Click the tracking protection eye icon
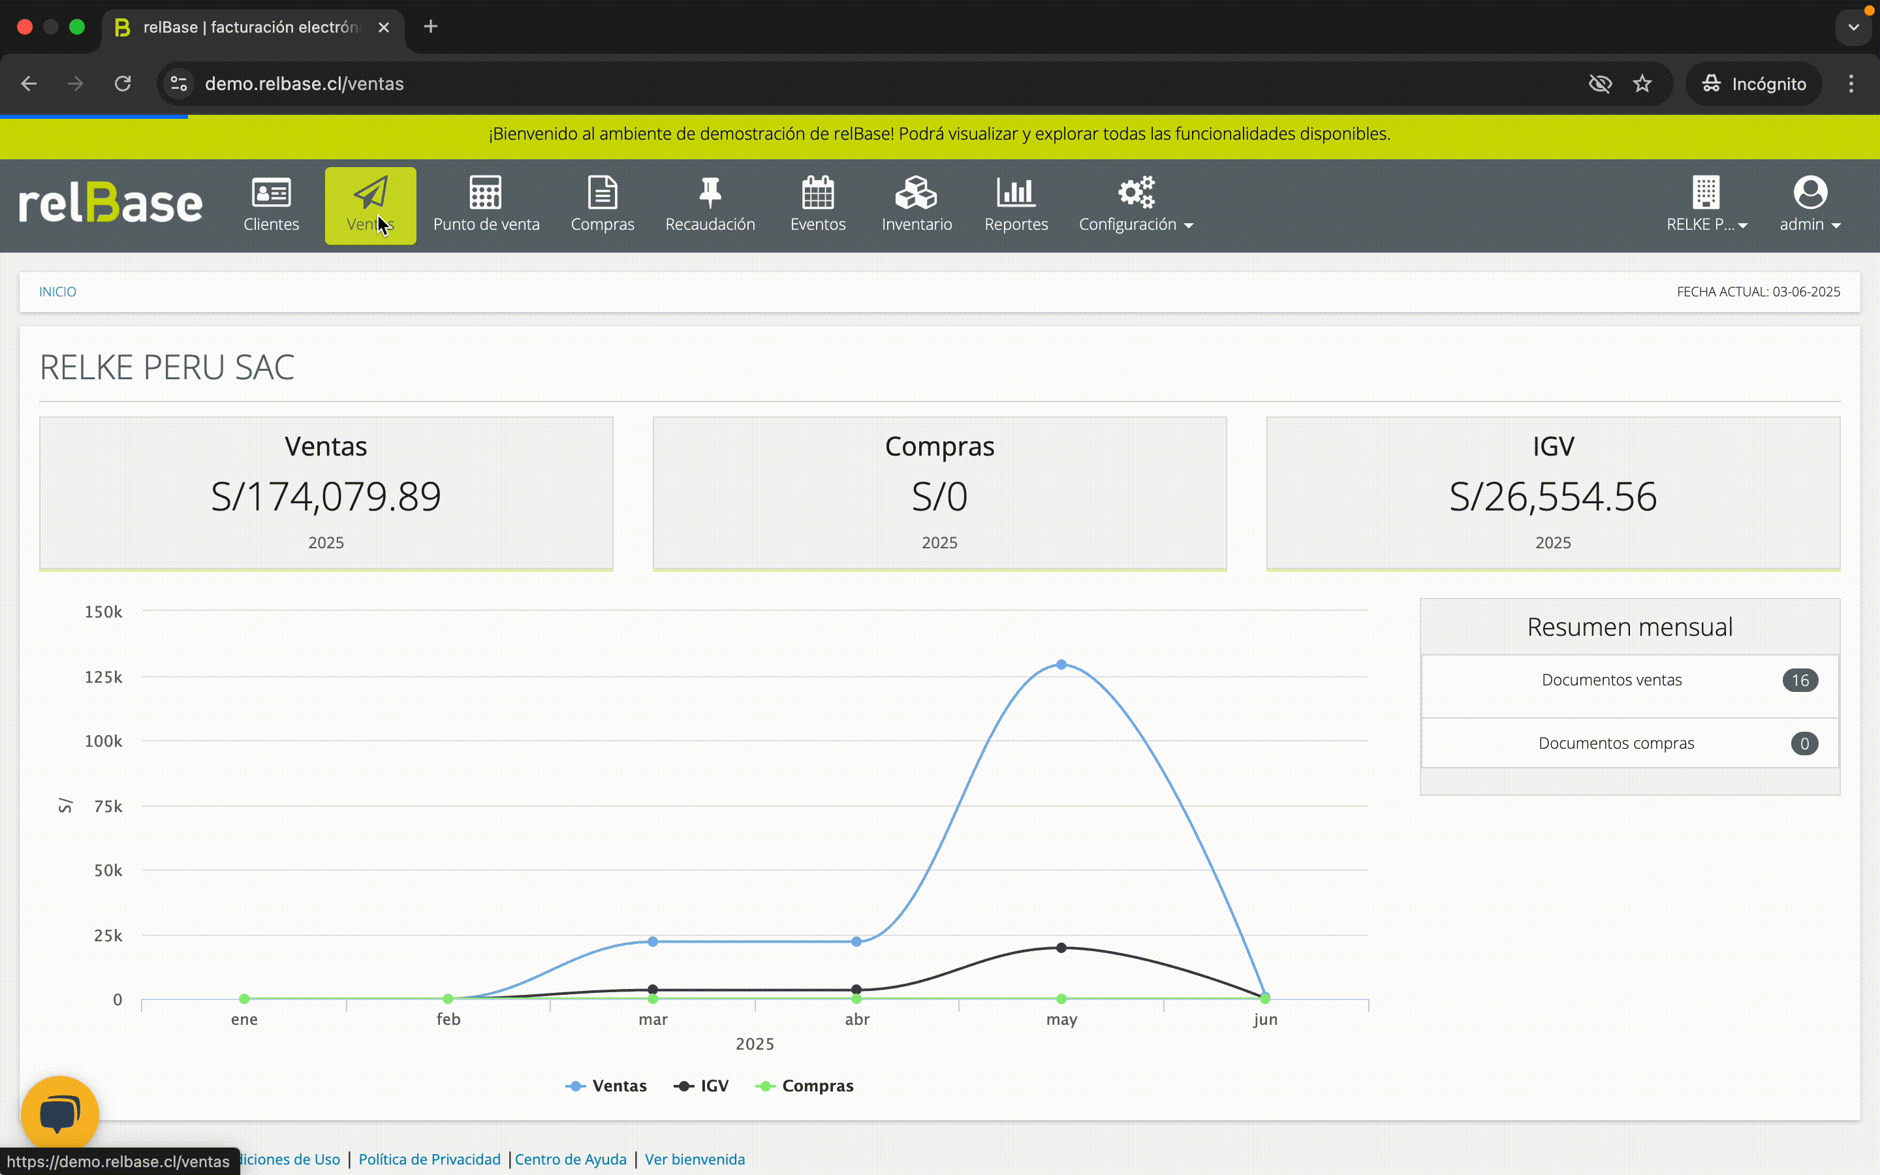 point(1601,84)
